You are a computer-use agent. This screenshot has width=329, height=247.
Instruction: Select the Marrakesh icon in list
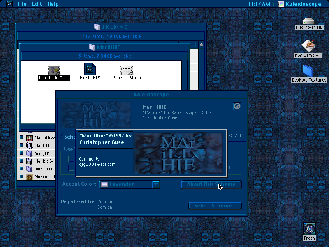pyautogui.click(x=29, y=177)
